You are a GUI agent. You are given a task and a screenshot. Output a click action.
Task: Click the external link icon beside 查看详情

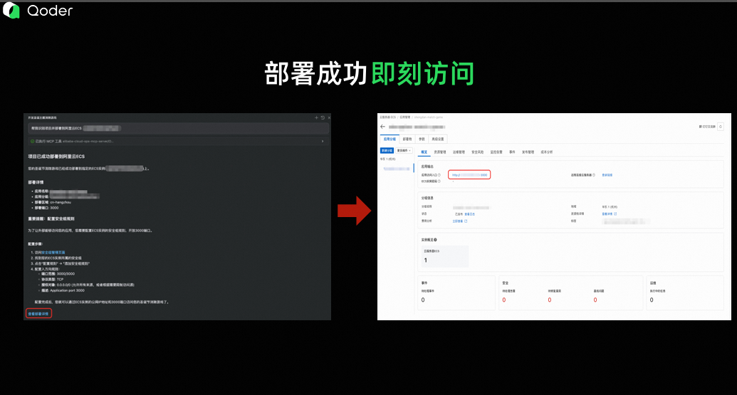click(615, 214)
